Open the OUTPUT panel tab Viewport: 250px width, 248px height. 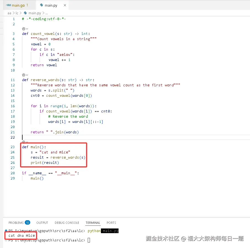42,223
